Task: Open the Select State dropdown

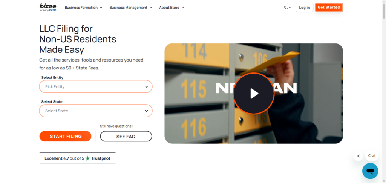Action: (x=96, y=111)
